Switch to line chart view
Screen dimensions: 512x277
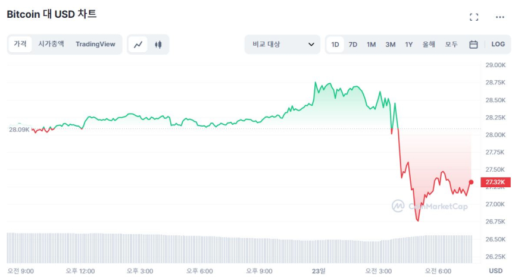(139, 45)
